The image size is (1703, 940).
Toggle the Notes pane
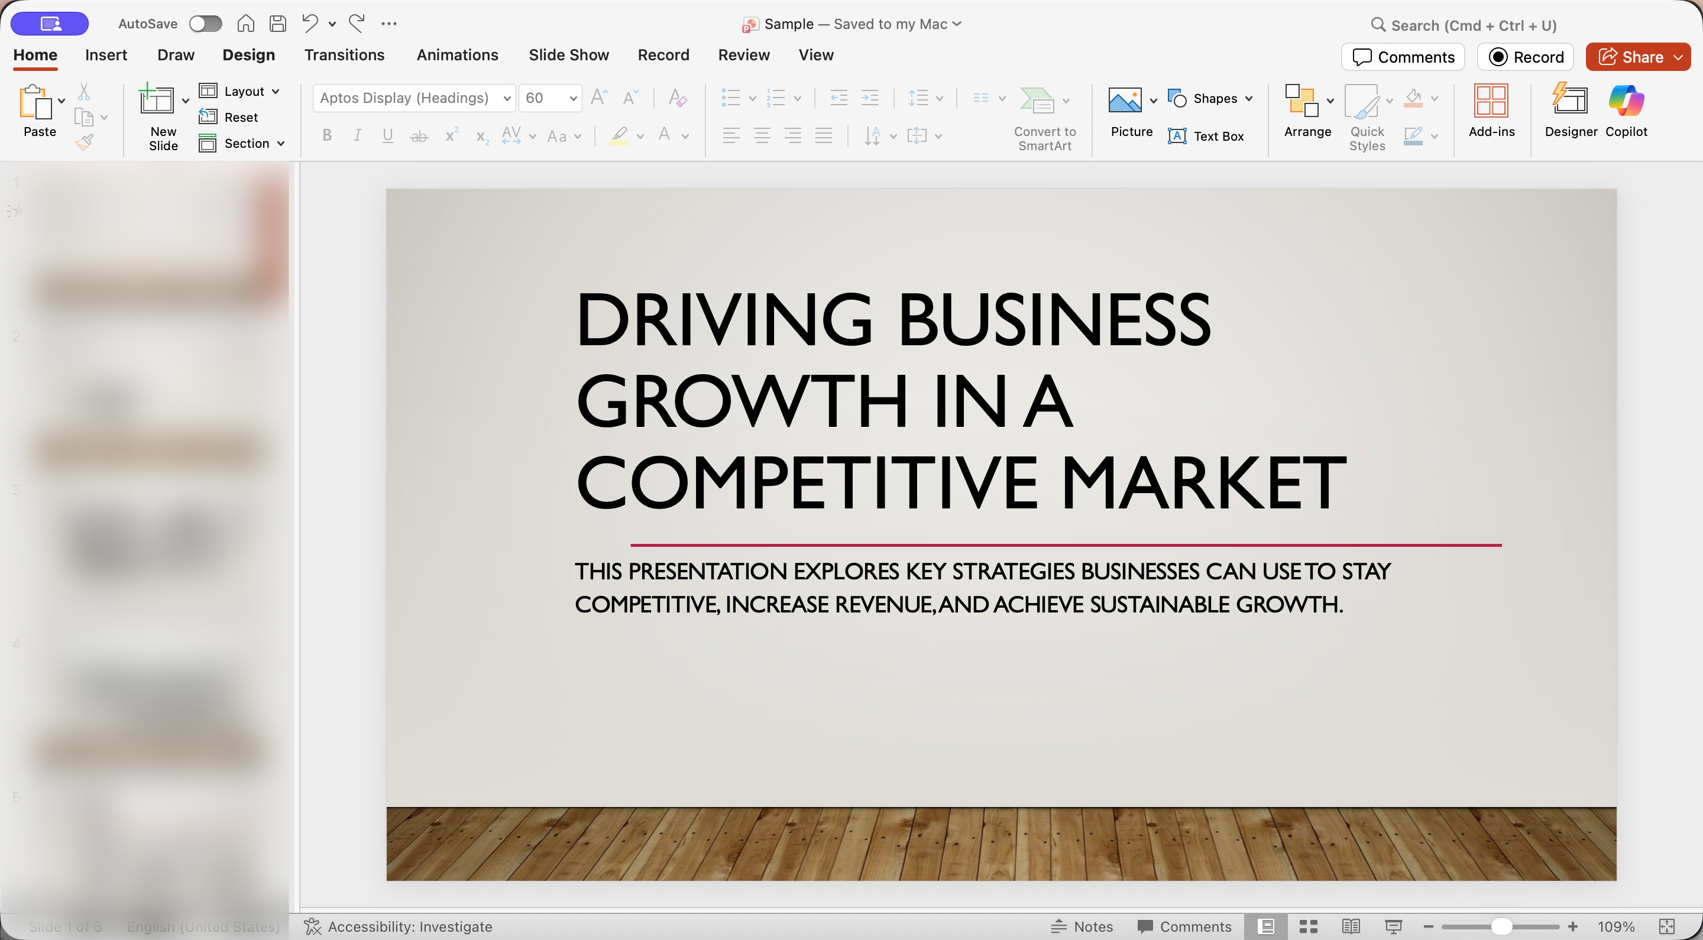point(1082,926)
